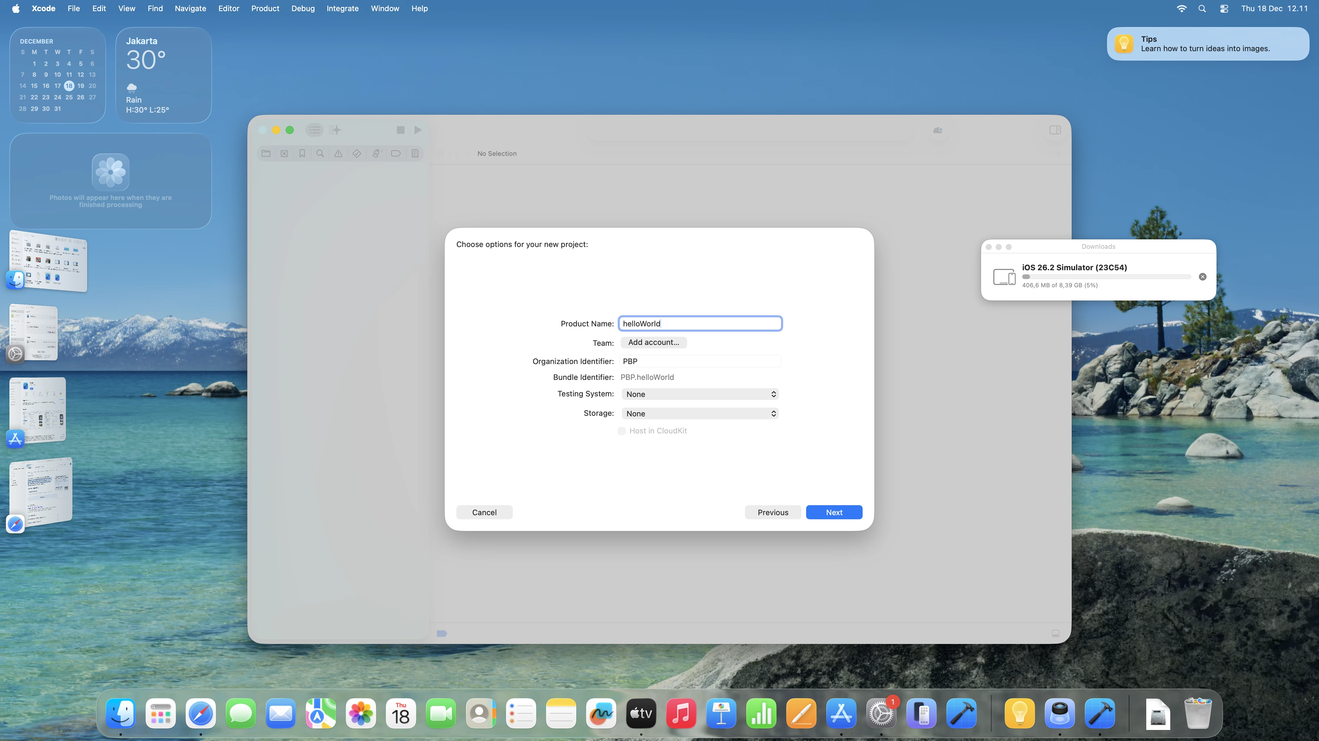Open the Product menu
Viewport: 1319px width, 741px height.
click(265, 9)
